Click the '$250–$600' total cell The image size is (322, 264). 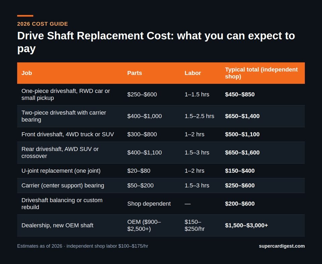[239, 186]
